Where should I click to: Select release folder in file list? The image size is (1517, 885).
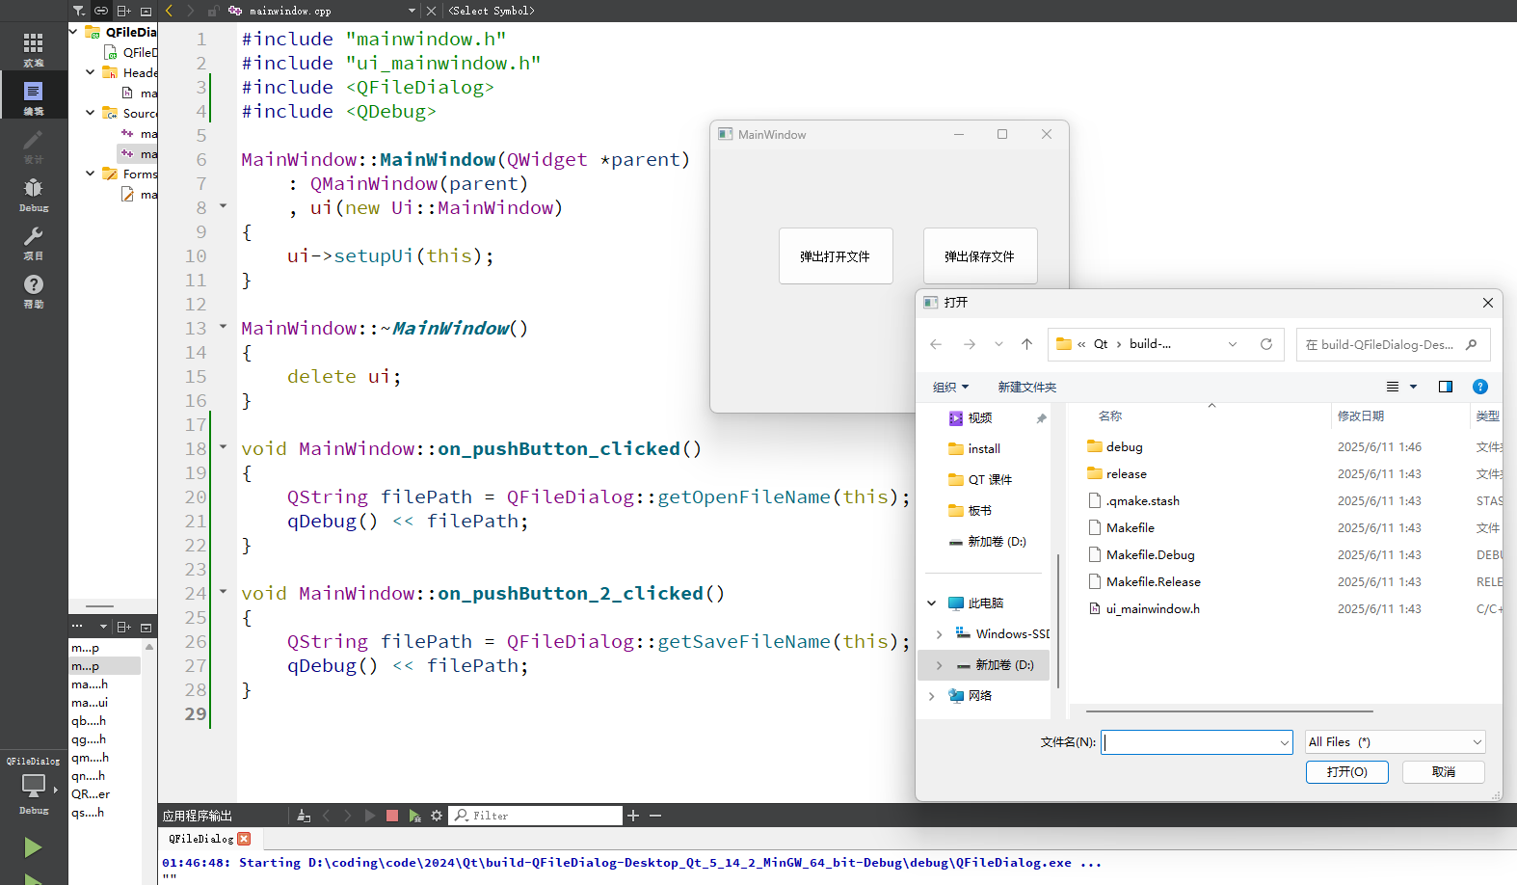(1127, 473)
